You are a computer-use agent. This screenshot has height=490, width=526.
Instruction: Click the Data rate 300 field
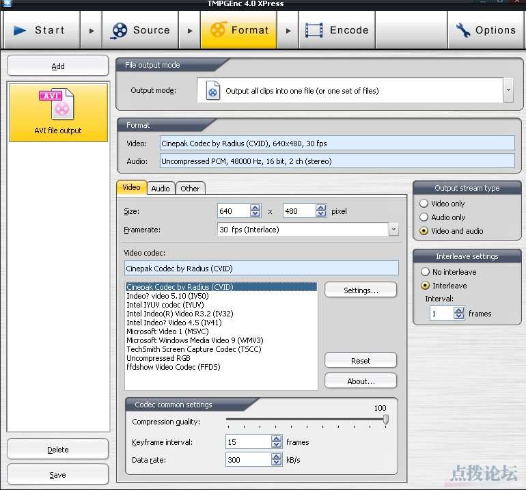click(248, 459)
